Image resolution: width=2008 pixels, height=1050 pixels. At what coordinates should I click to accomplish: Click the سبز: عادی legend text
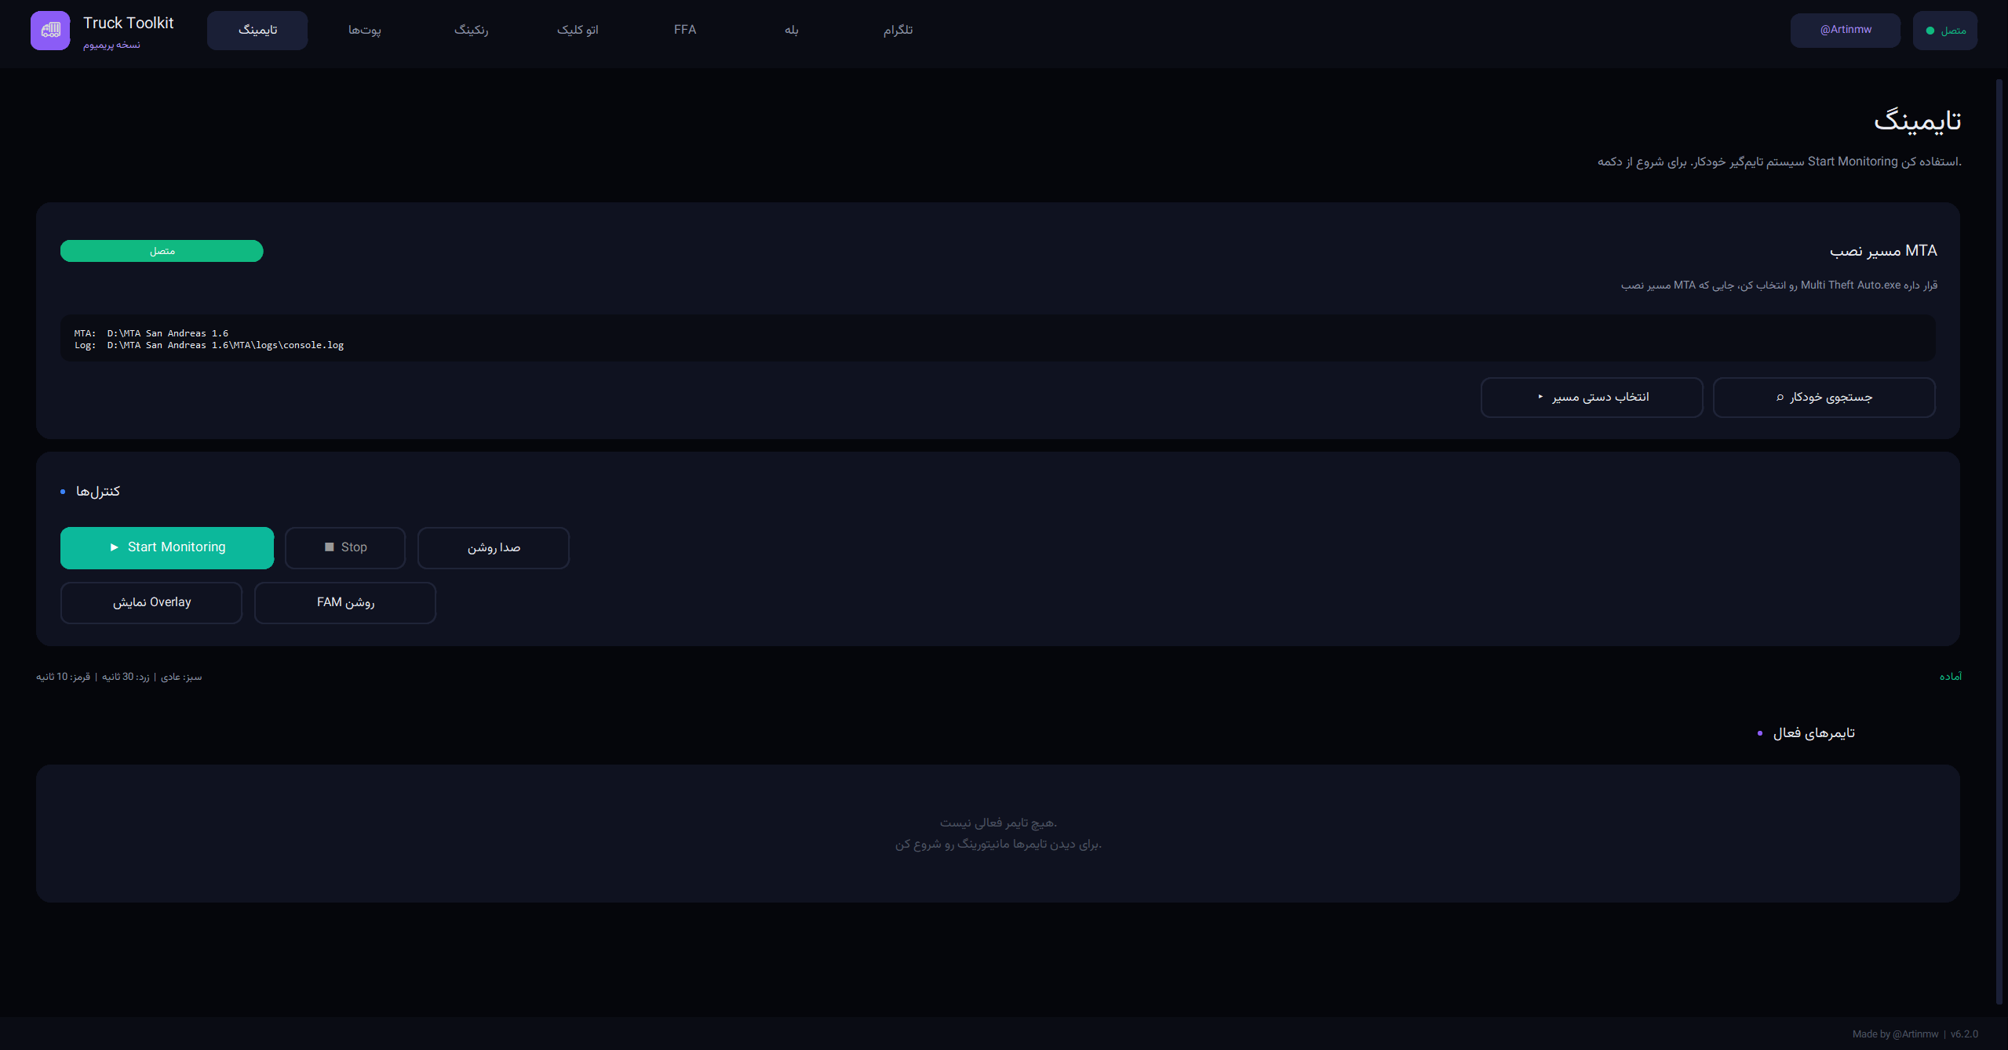click(x=181, y=677)
